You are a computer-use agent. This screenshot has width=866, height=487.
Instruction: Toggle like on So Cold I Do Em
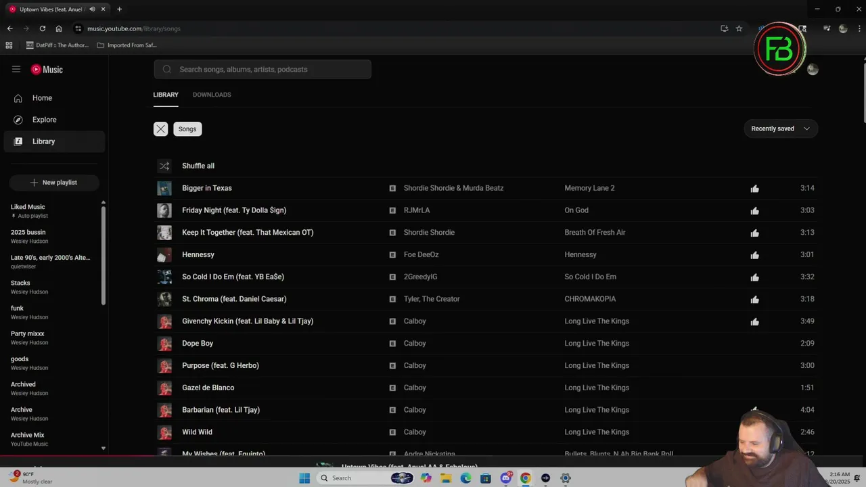(754, 277)
